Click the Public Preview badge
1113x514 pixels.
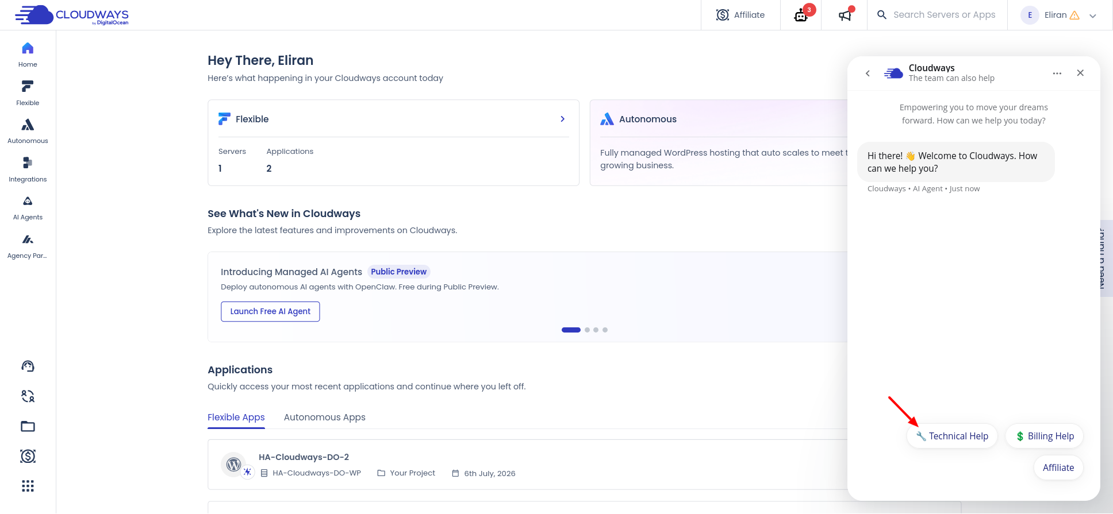coord(398,272)
